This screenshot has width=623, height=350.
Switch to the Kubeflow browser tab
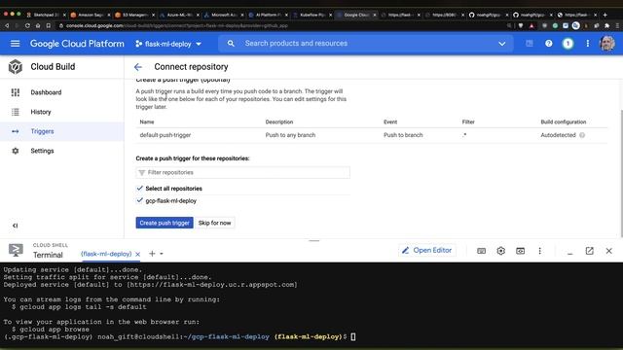click(311, 15)
